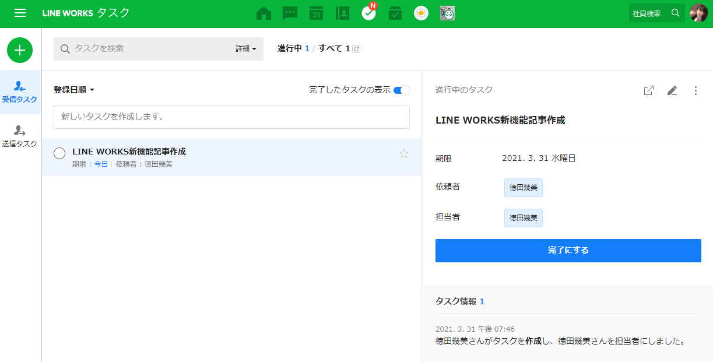713x362 pixels.
Task: Open the Contacts address book icon
Action: (342, 13)
